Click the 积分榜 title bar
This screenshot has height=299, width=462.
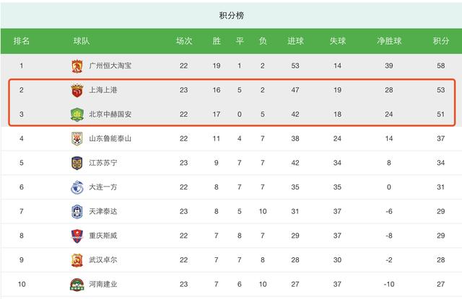(x=231, y=15)
